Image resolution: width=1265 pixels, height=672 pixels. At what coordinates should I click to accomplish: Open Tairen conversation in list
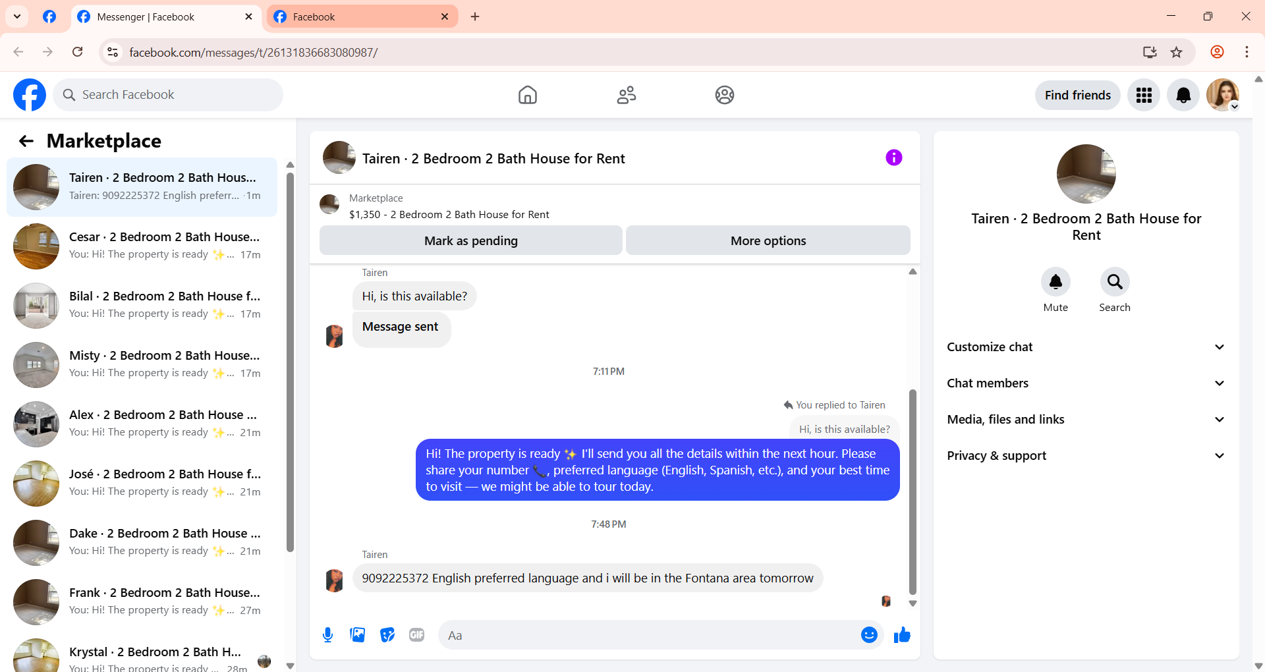(142, 187)
